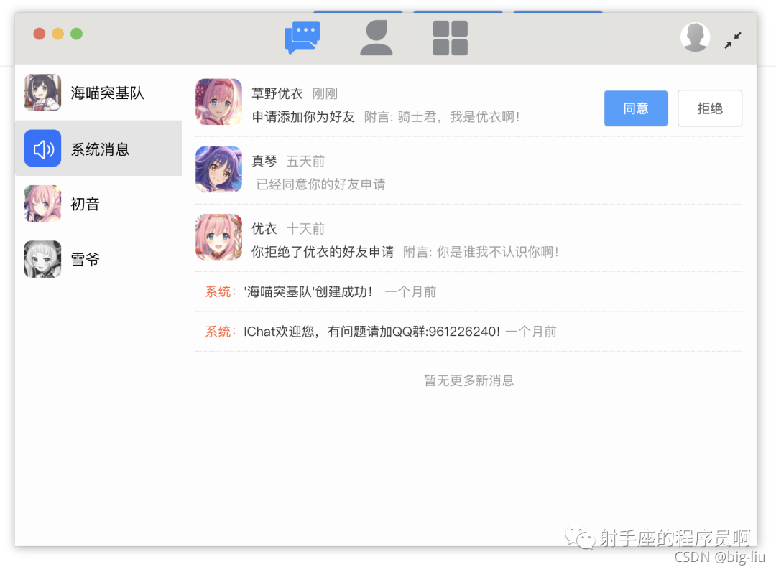Open the applications grid icon
Viewport: 776px width, 572px height.
point(448,36)
